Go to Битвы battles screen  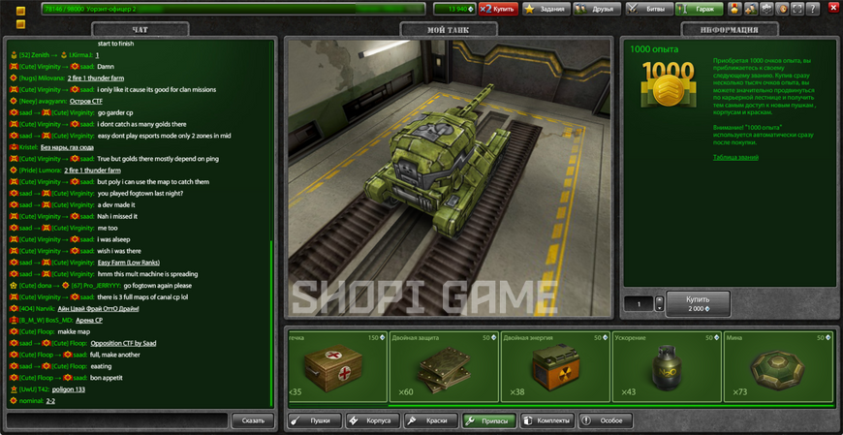click(x=649, y=9)
